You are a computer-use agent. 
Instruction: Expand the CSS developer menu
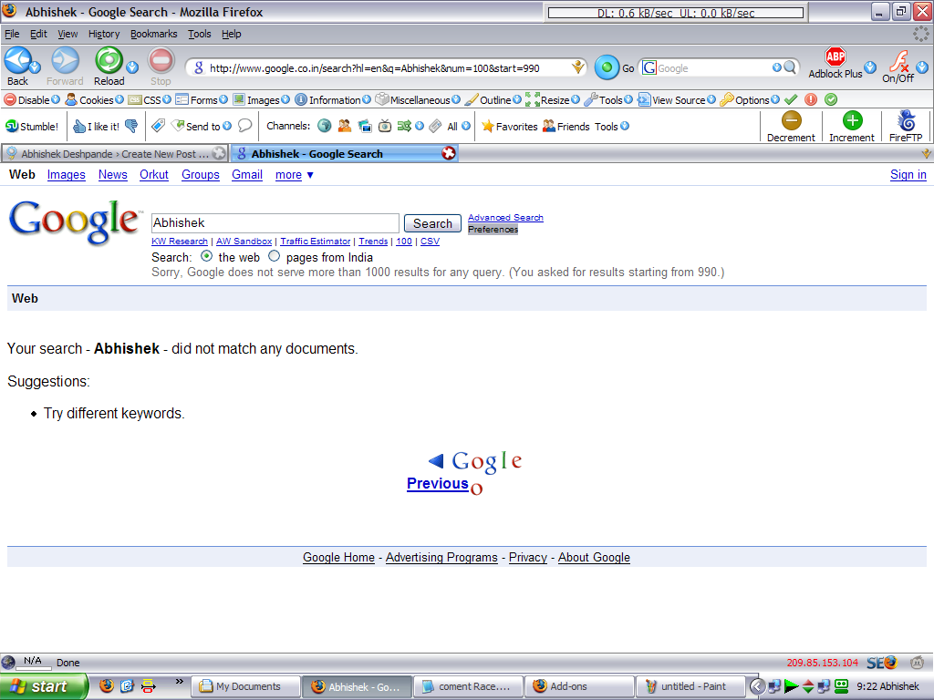[150, 100]
